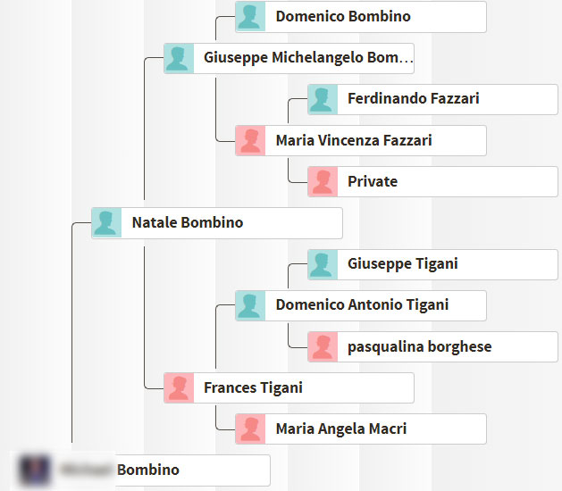Click Giuseppe Michelangelo Bombino's avatar icon
The height and width of the screenshot is (491, 562).
click(x=179, y=58)
